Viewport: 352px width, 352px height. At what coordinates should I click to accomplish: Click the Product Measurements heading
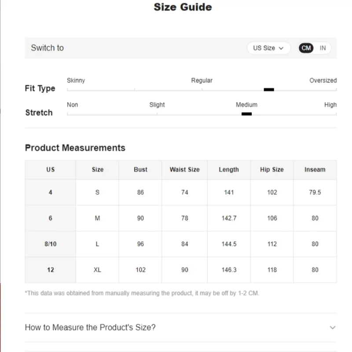pos(75,148)
